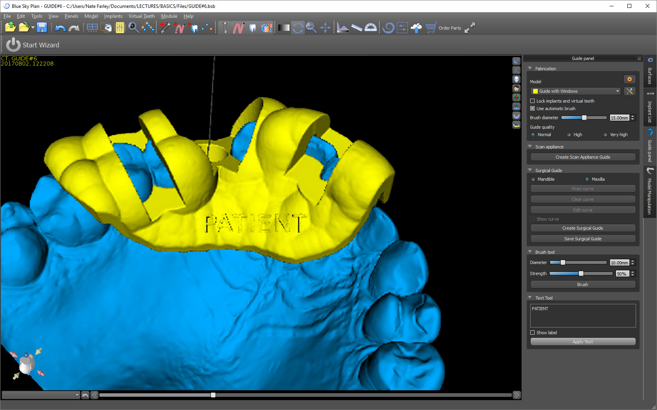This screenshot has width=657, height=410.
Task: Click the add nerve icon with red plus
Action: (x=179, y=28)
